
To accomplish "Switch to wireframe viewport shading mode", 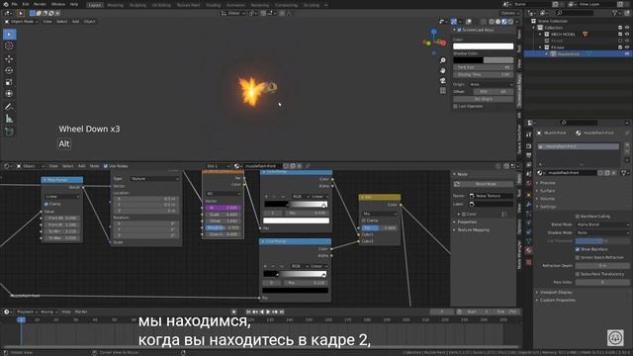I will click(492, 22).
